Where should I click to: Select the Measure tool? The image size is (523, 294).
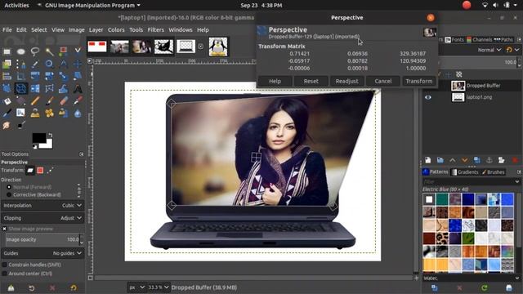(64, 64)
